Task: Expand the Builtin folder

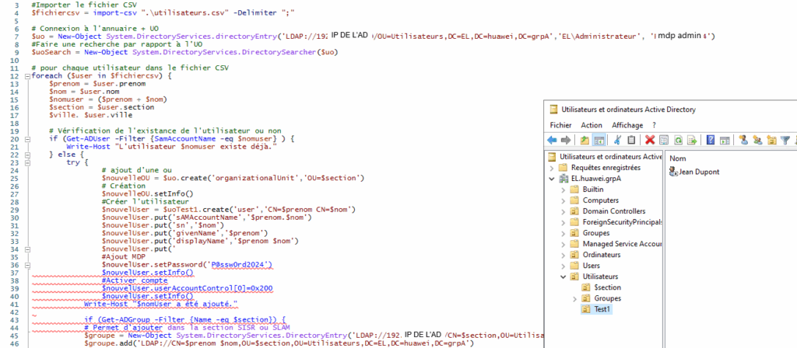Action: tap(564, 189)
